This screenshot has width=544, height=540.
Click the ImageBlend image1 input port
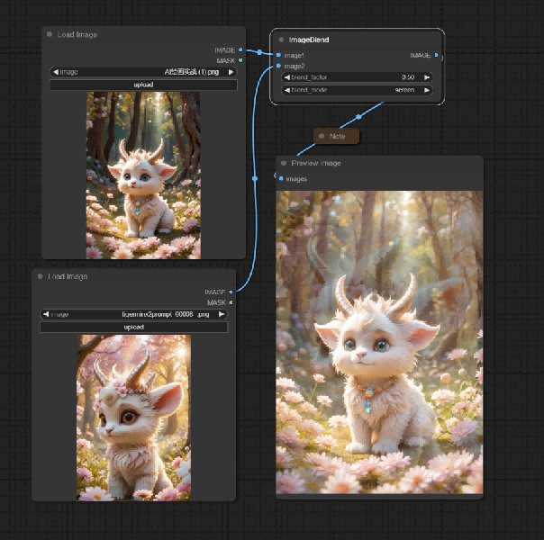[x=278, y=55]
